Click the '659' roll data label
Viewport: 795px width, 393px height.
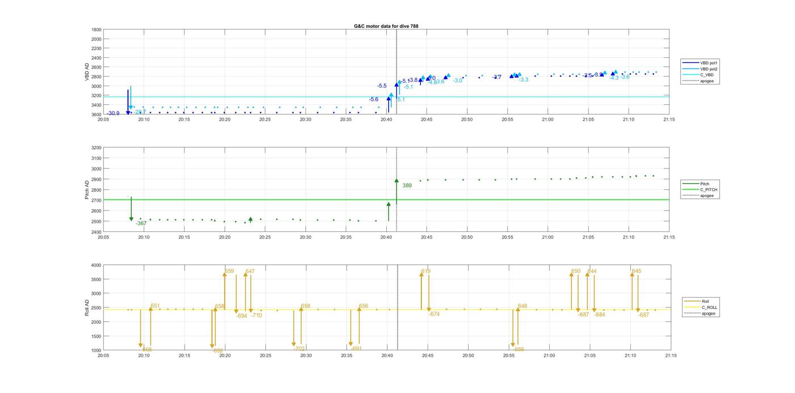(x=229, y=271)
